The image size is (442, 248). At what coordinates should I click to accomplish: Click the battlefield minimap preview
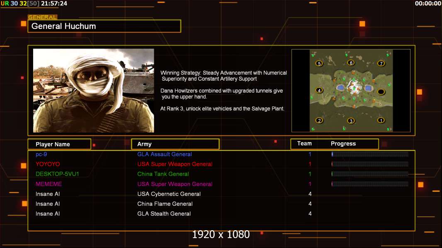pyautogui.click(x=351, y=91)
